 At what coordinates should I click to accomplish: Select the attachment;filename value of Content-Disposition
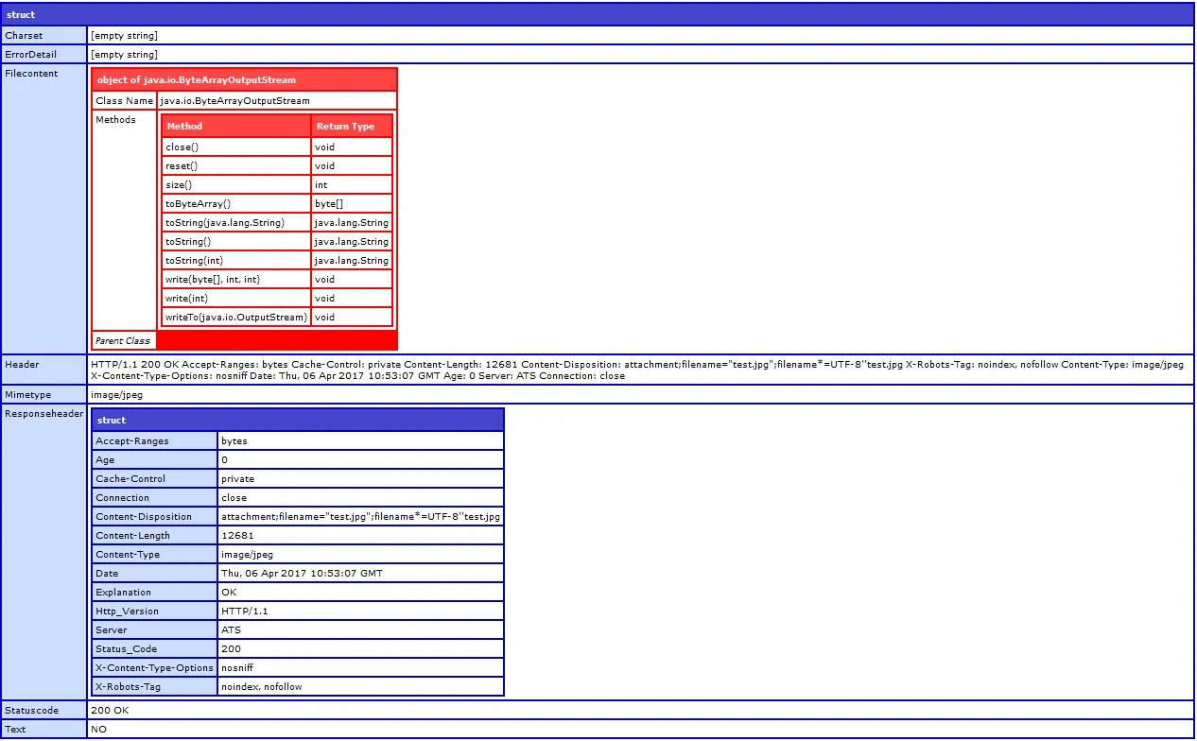pyautogui.click(x=360, y=517)
